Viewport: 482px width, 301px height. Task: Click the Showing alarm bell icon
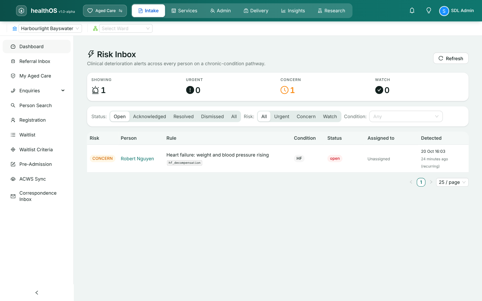click(x=95, y=90)
